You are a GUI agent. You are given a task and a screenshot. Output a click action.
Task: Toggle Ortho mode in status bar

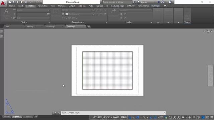coord(134,117)
